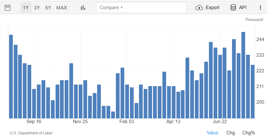Click the Compare + input field
Viewport: 267px width, 140px height.
click(141, 8)
